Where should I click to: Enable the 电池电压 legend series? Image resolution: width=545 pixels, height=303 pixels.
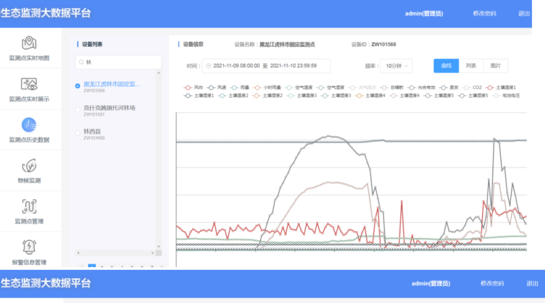point(506,95)
